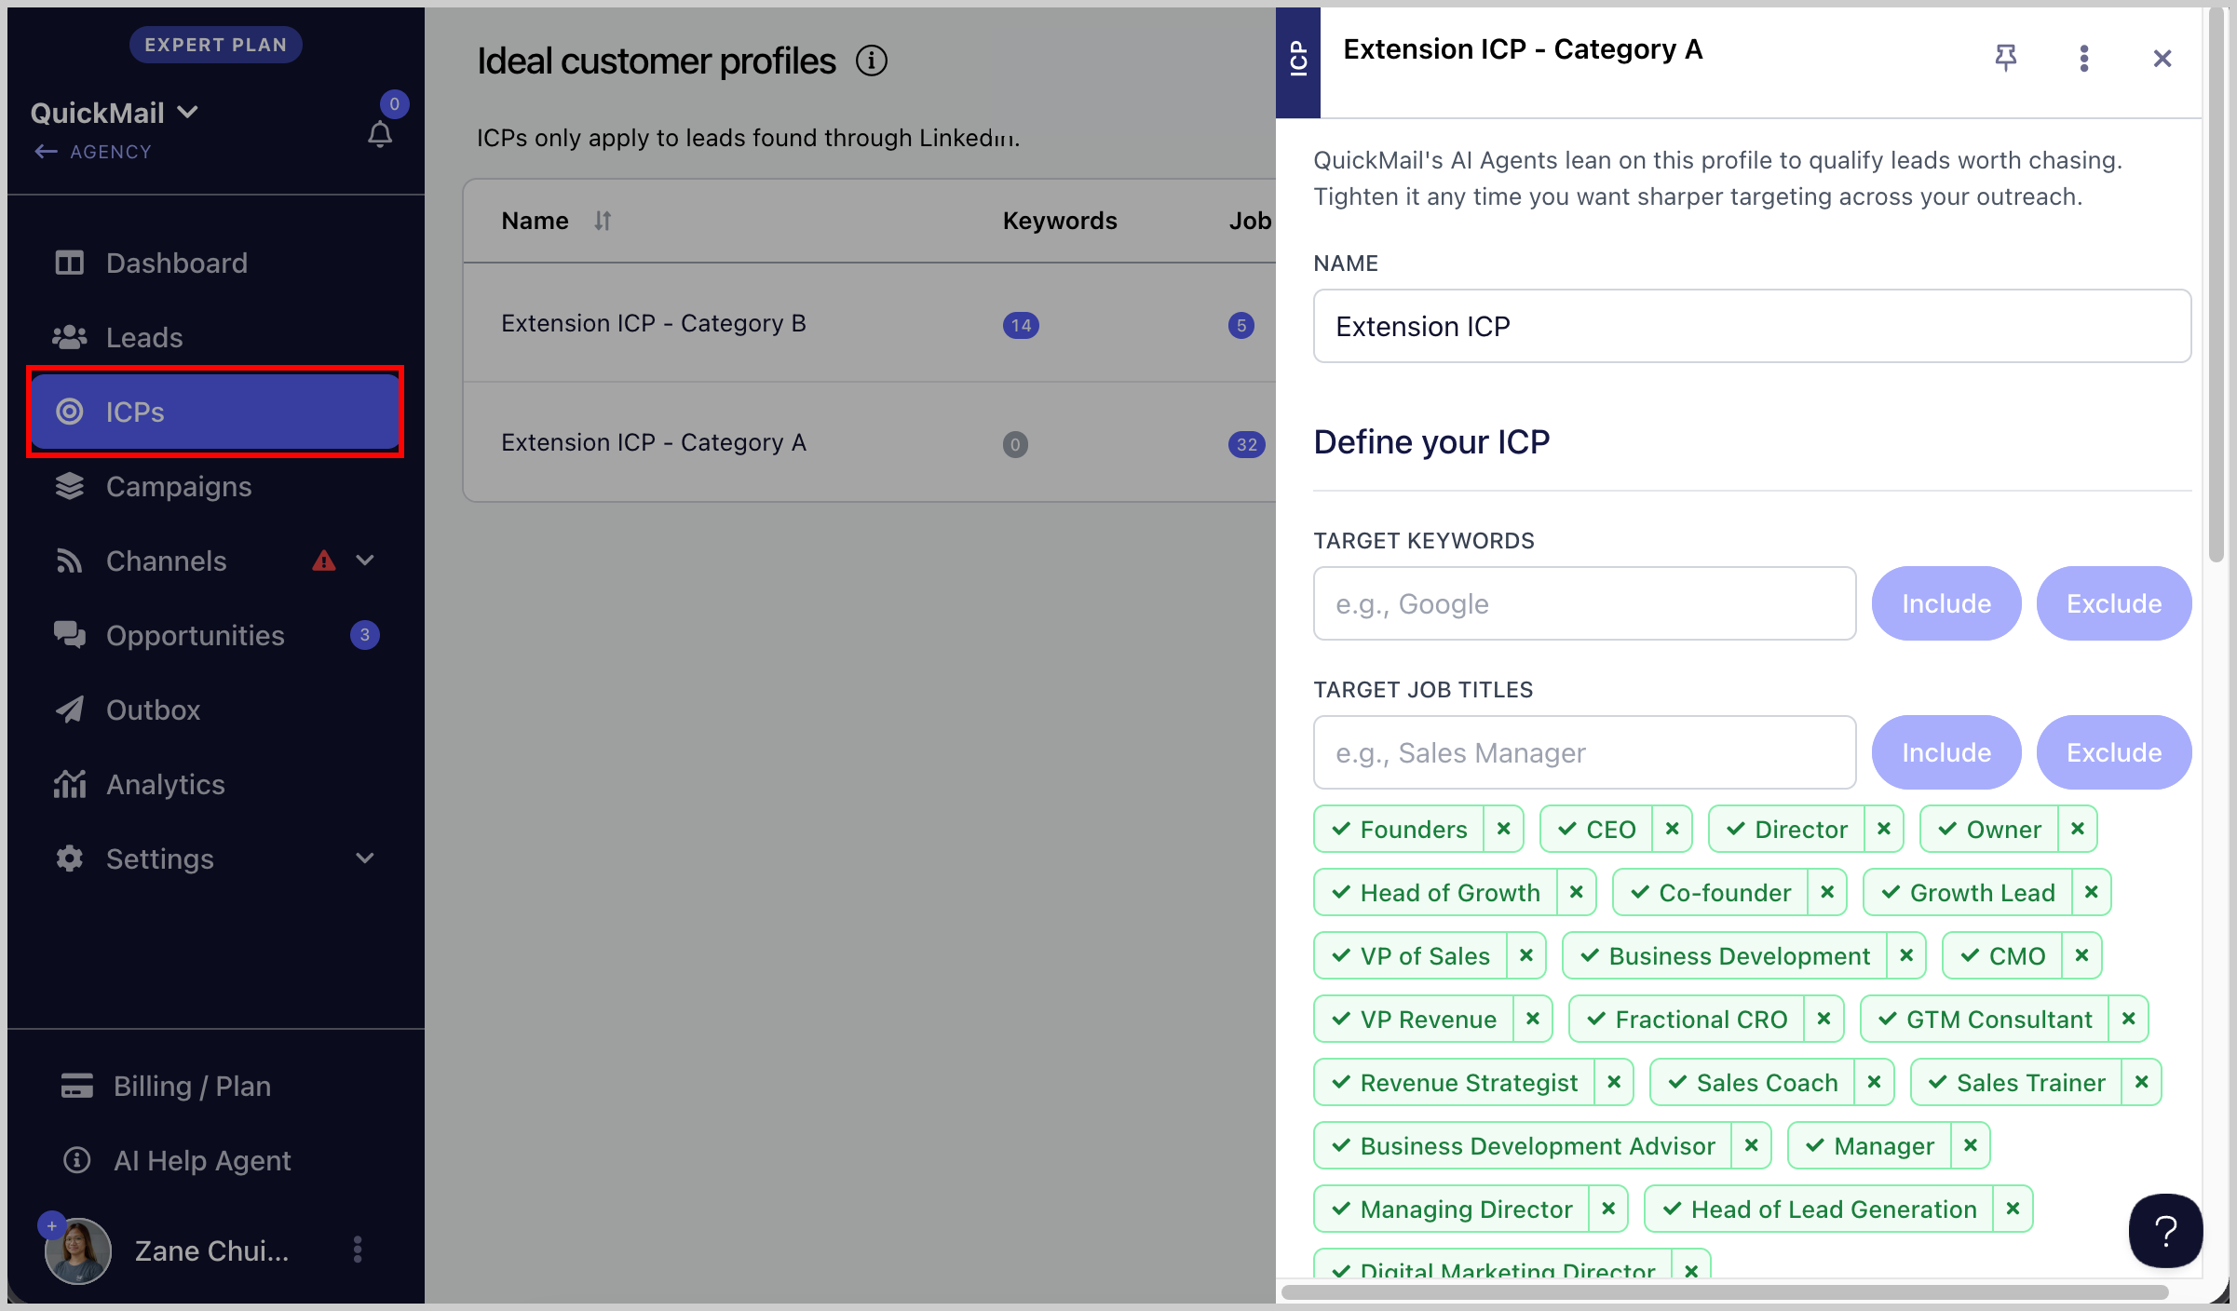
Task: Remove the Business Development tag
Action: [1906, 955]
